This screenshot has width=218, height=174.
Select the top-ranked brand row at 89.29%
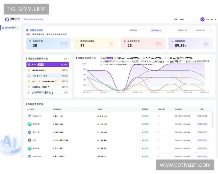coord(48,65)
